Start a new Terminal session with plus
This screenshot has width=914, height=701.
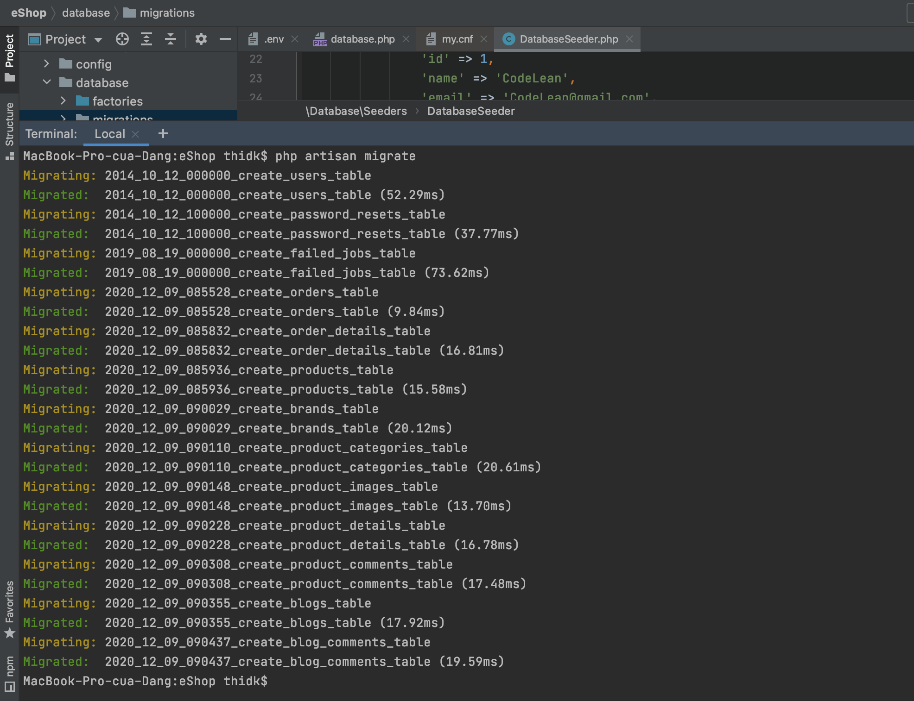point(163,134)
